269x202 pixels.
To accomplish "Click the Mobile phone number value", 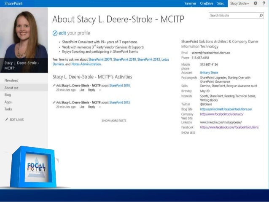I will click(209, 65).
